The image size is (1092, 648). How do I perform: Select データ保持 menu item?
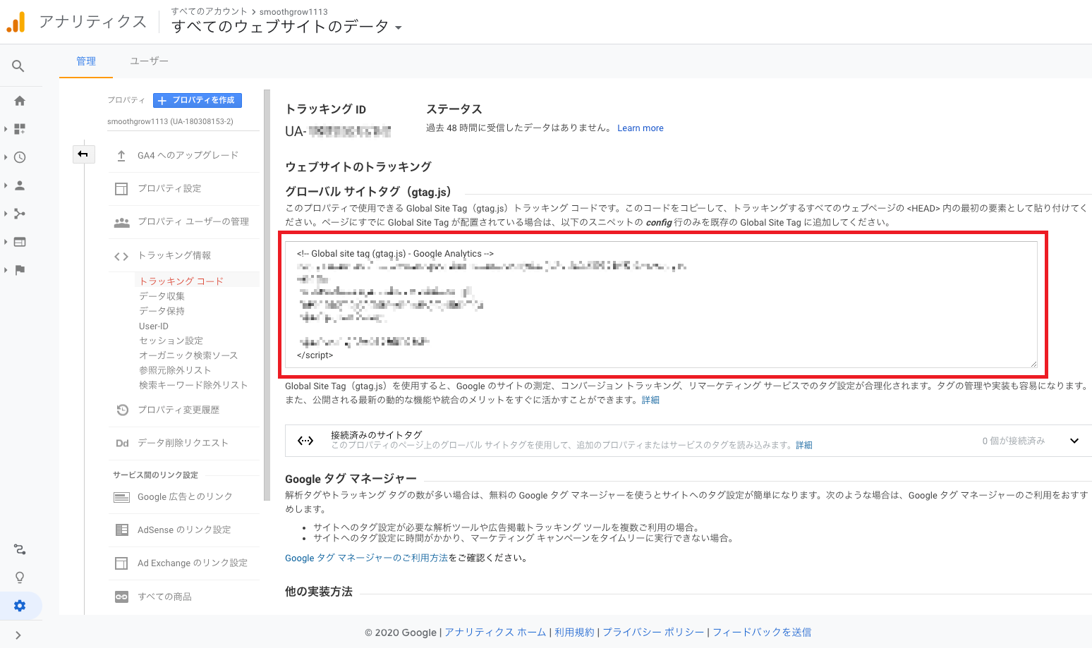tap(162, 311)
